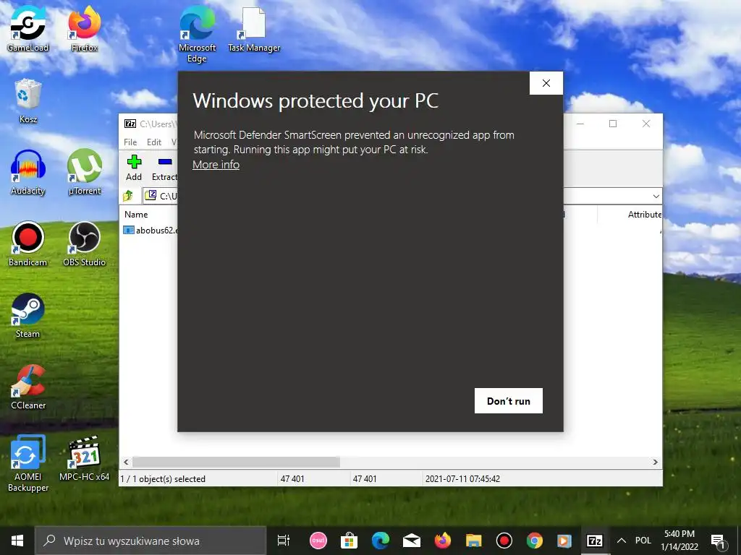This screenshot has width=741, height=555.
Task: Click the scroll left arrow in 7-Zip
Action: tap(126, 462)
